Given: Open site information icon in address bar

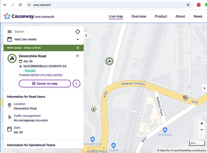Looking at the screenshot, I should 29,5.
